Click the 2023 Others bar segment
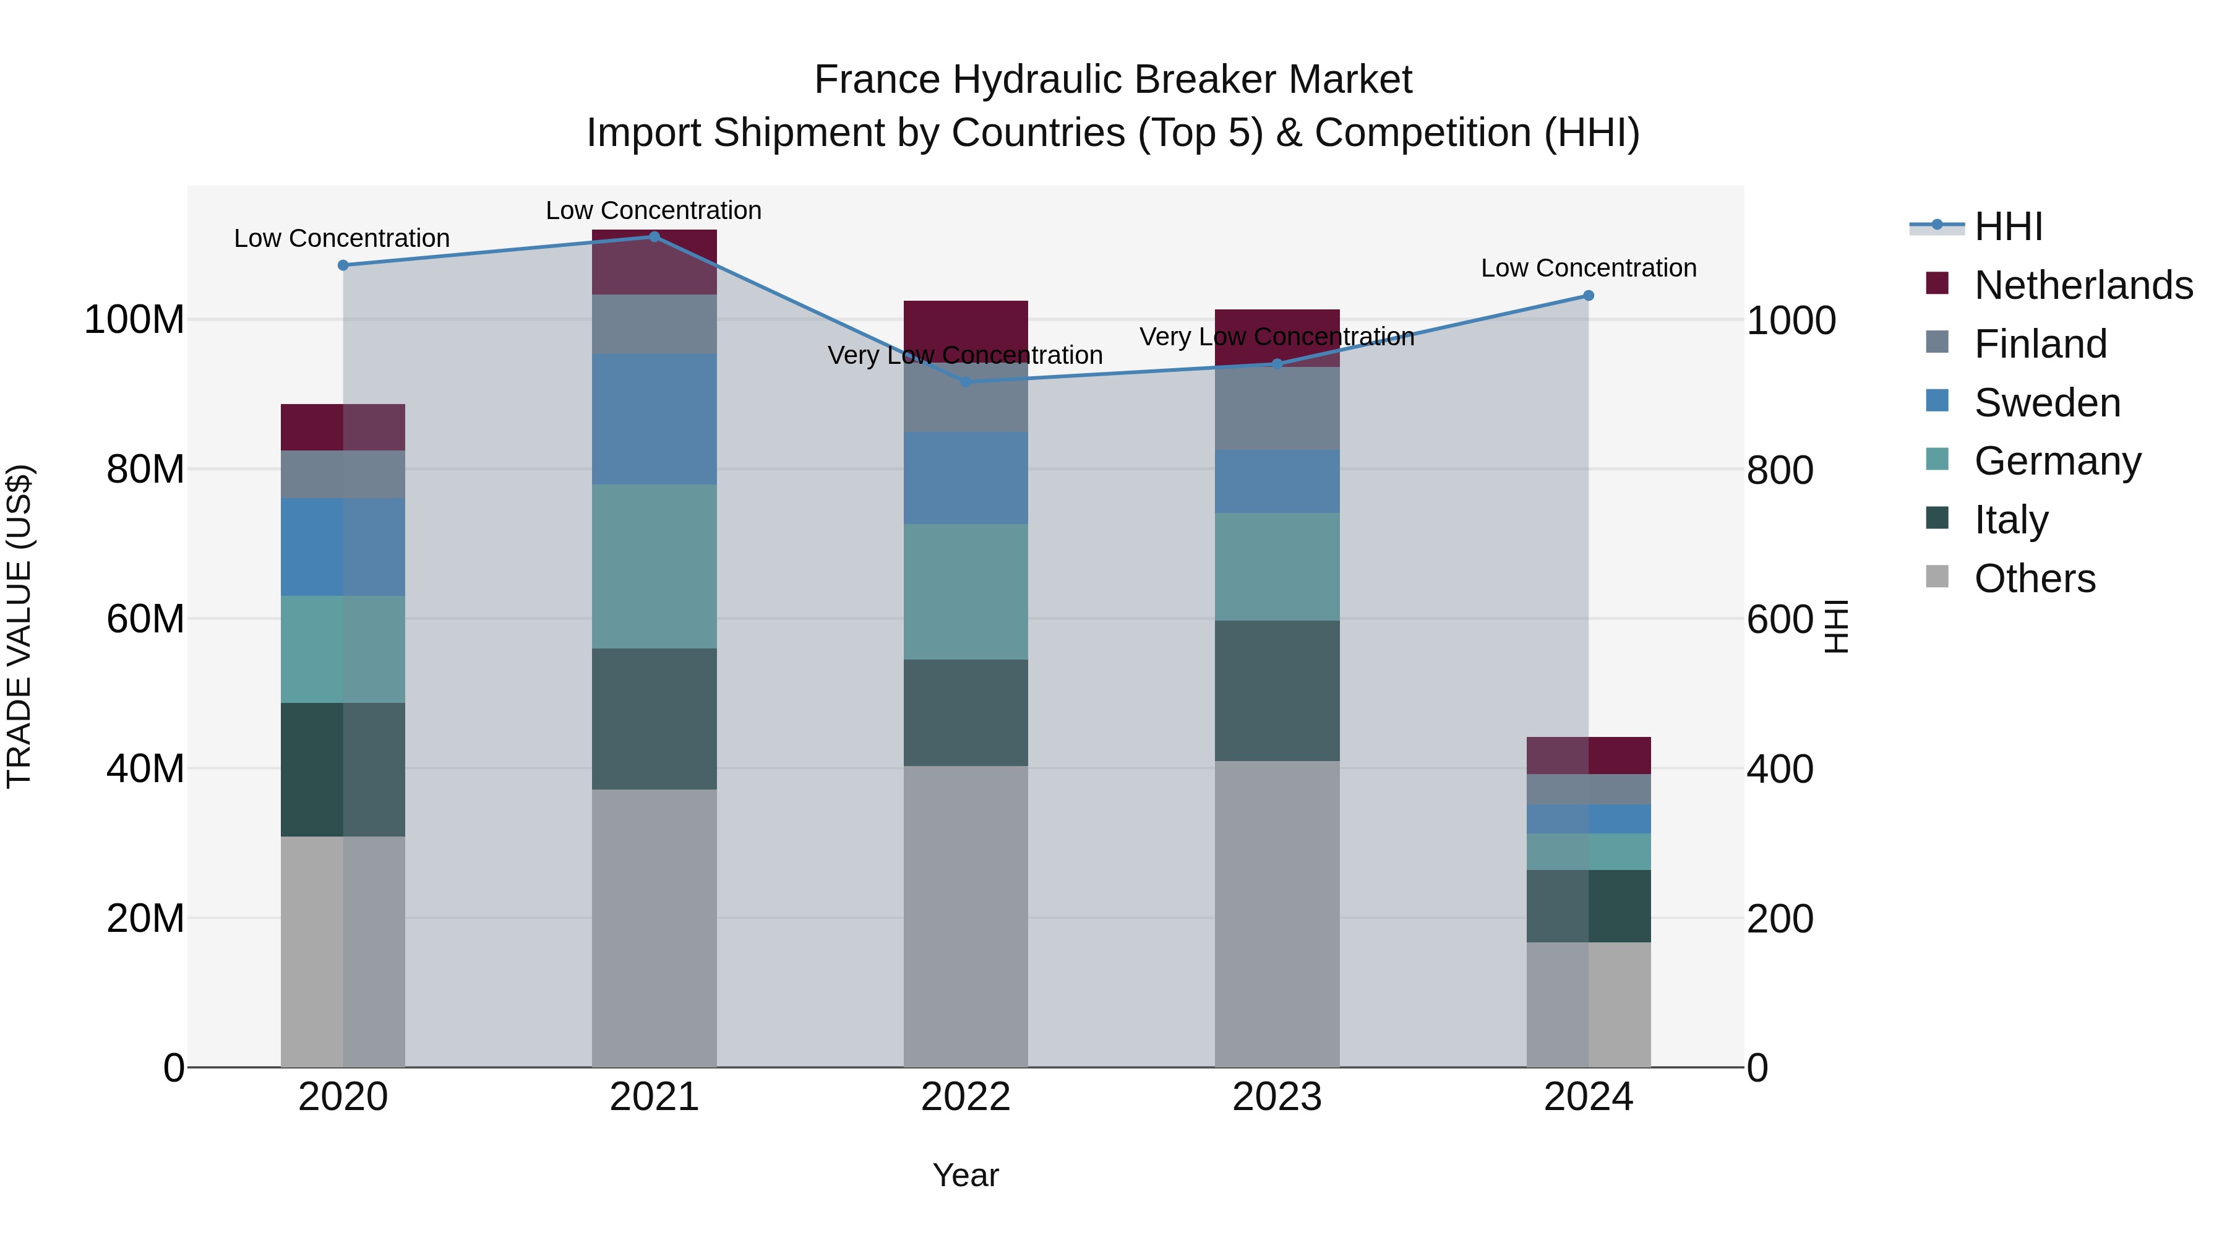This screenshot has width=2227, height=1253. [x=1277, y=914]
